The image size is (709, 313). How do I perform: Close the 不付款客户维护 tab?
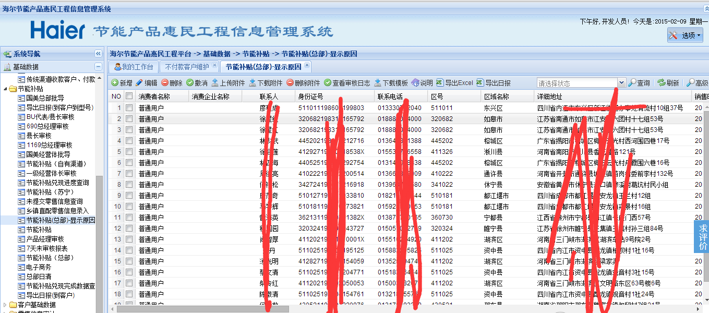[214, 66]
